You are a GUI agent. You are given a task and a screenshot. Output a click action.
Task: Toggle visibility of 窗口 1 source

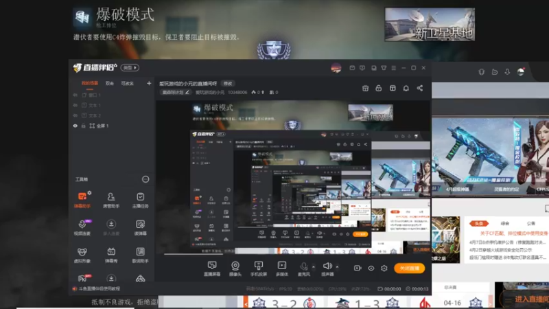[x=75, y=95]
